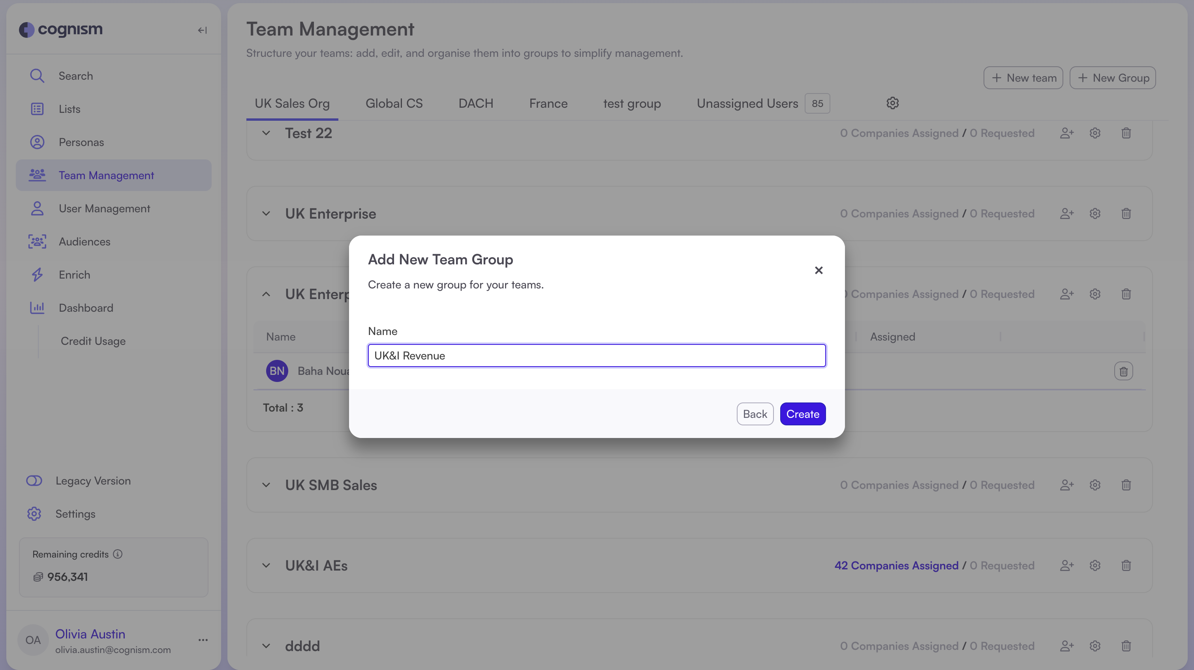Screen dimensions: 1194x670
Task: Select the Enrich lightning icon
Action: [37, 274]
